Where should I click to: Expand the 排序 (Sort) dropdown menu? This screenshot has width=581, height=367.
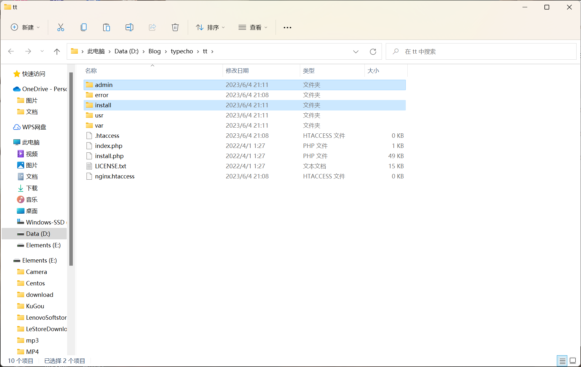[x=211, y=27]
